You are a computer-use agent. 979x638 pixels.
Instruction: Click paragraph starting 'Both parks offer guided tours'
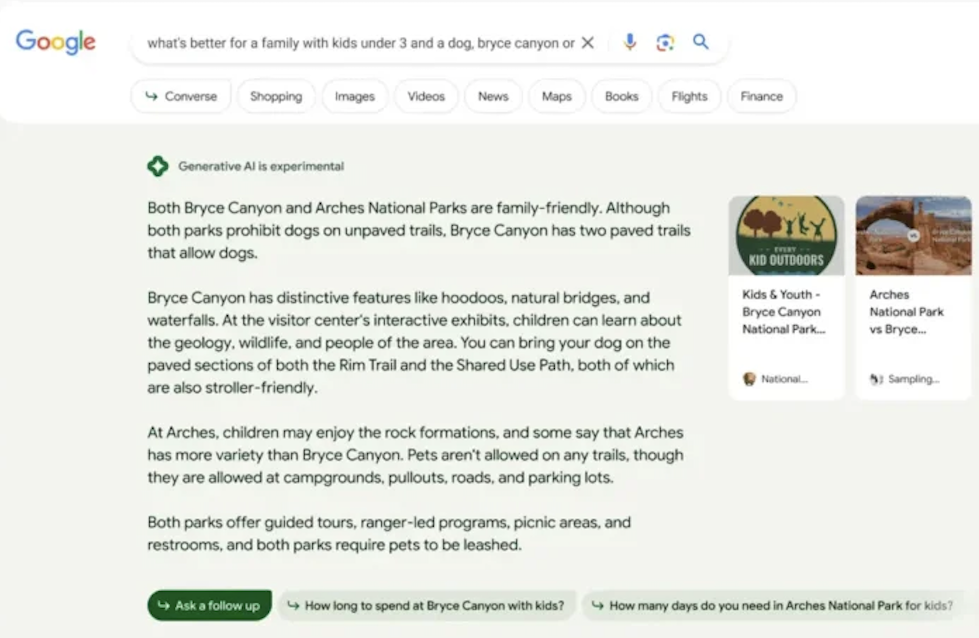tap(389, 533)
